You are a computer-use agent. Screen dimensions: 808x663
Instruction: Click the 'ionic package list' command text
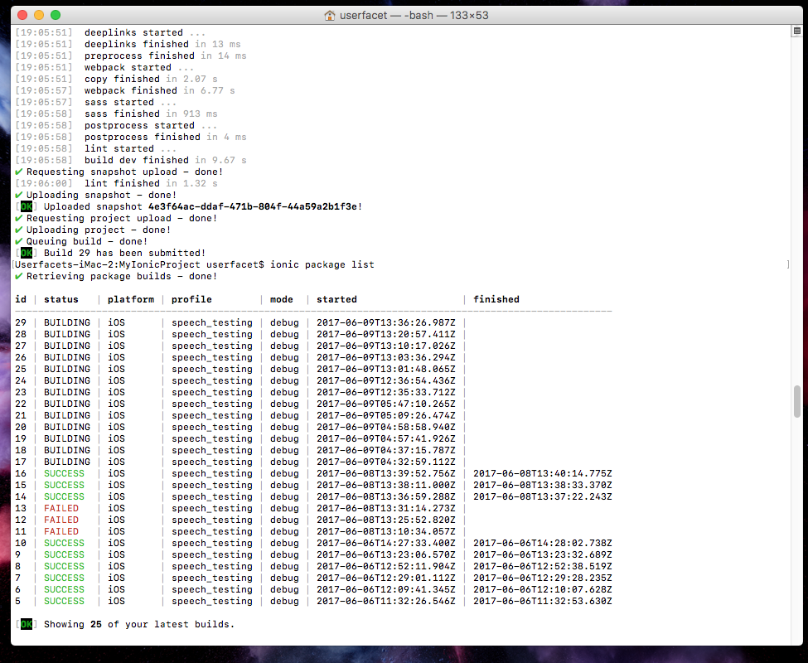tap(322, 265)
